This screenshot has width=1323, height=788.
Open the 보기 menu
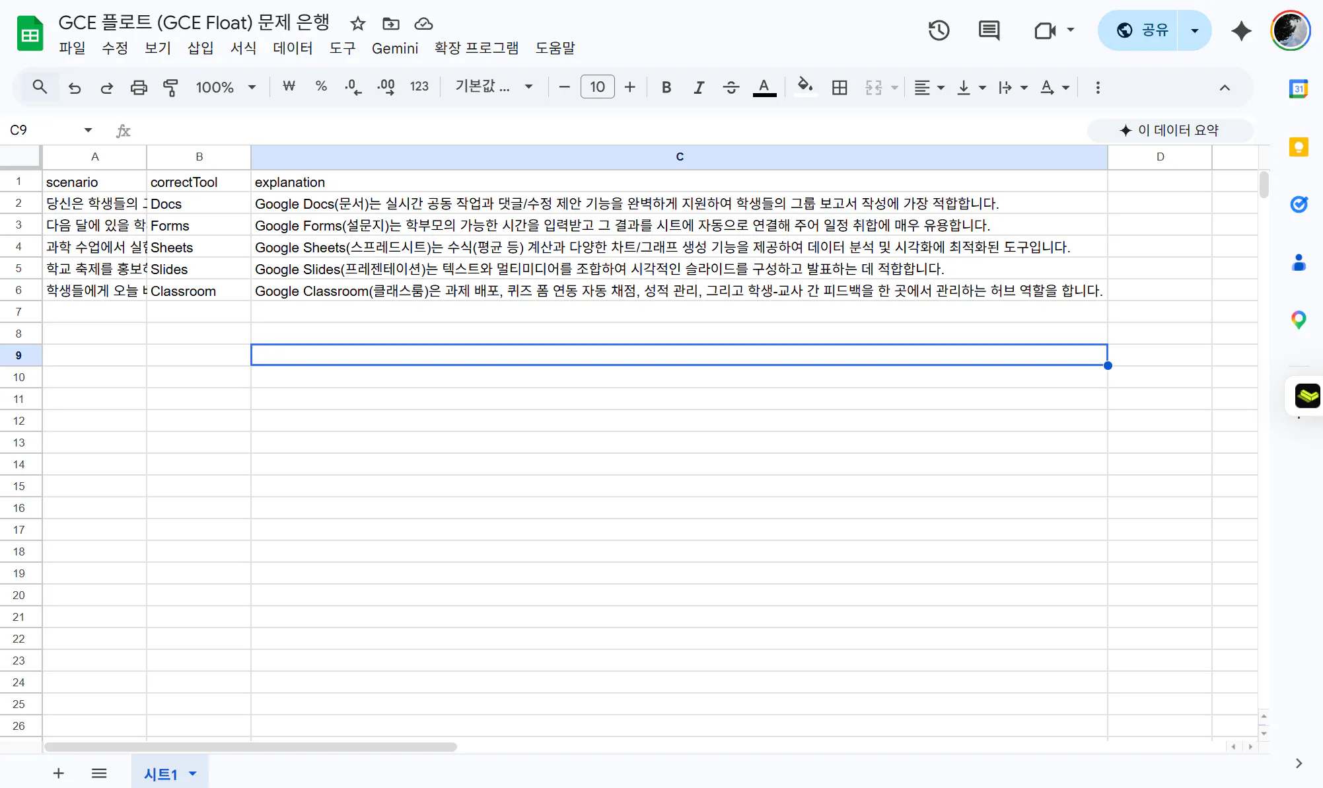[158, 48]
